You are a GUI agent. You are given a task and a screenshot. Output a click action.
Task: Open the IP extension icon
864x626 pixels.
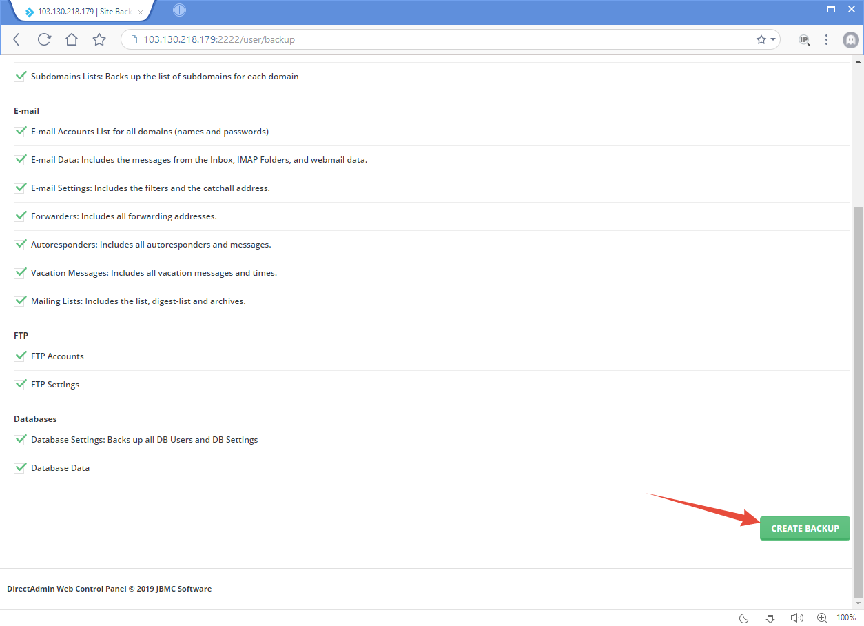point(804,39)
